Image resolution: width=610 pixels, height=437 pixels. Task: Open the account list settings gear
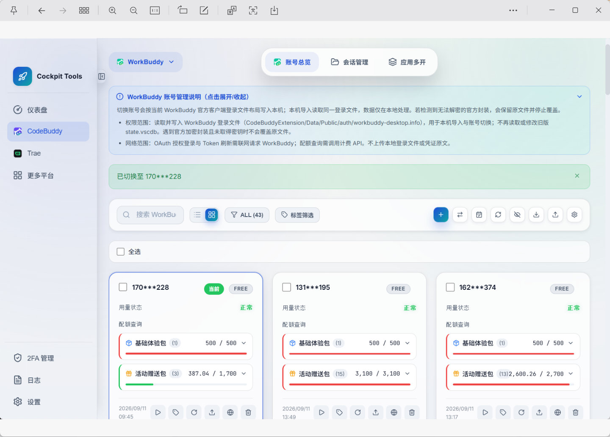pos(574,214)
